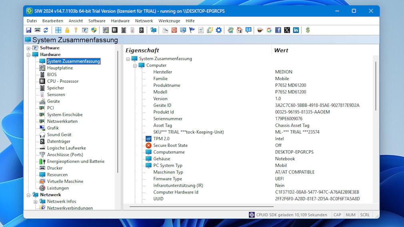The height and width of the screenshot is (227, 404).
Task: Expand the Software tree node
Action: (x=28, y=48)
